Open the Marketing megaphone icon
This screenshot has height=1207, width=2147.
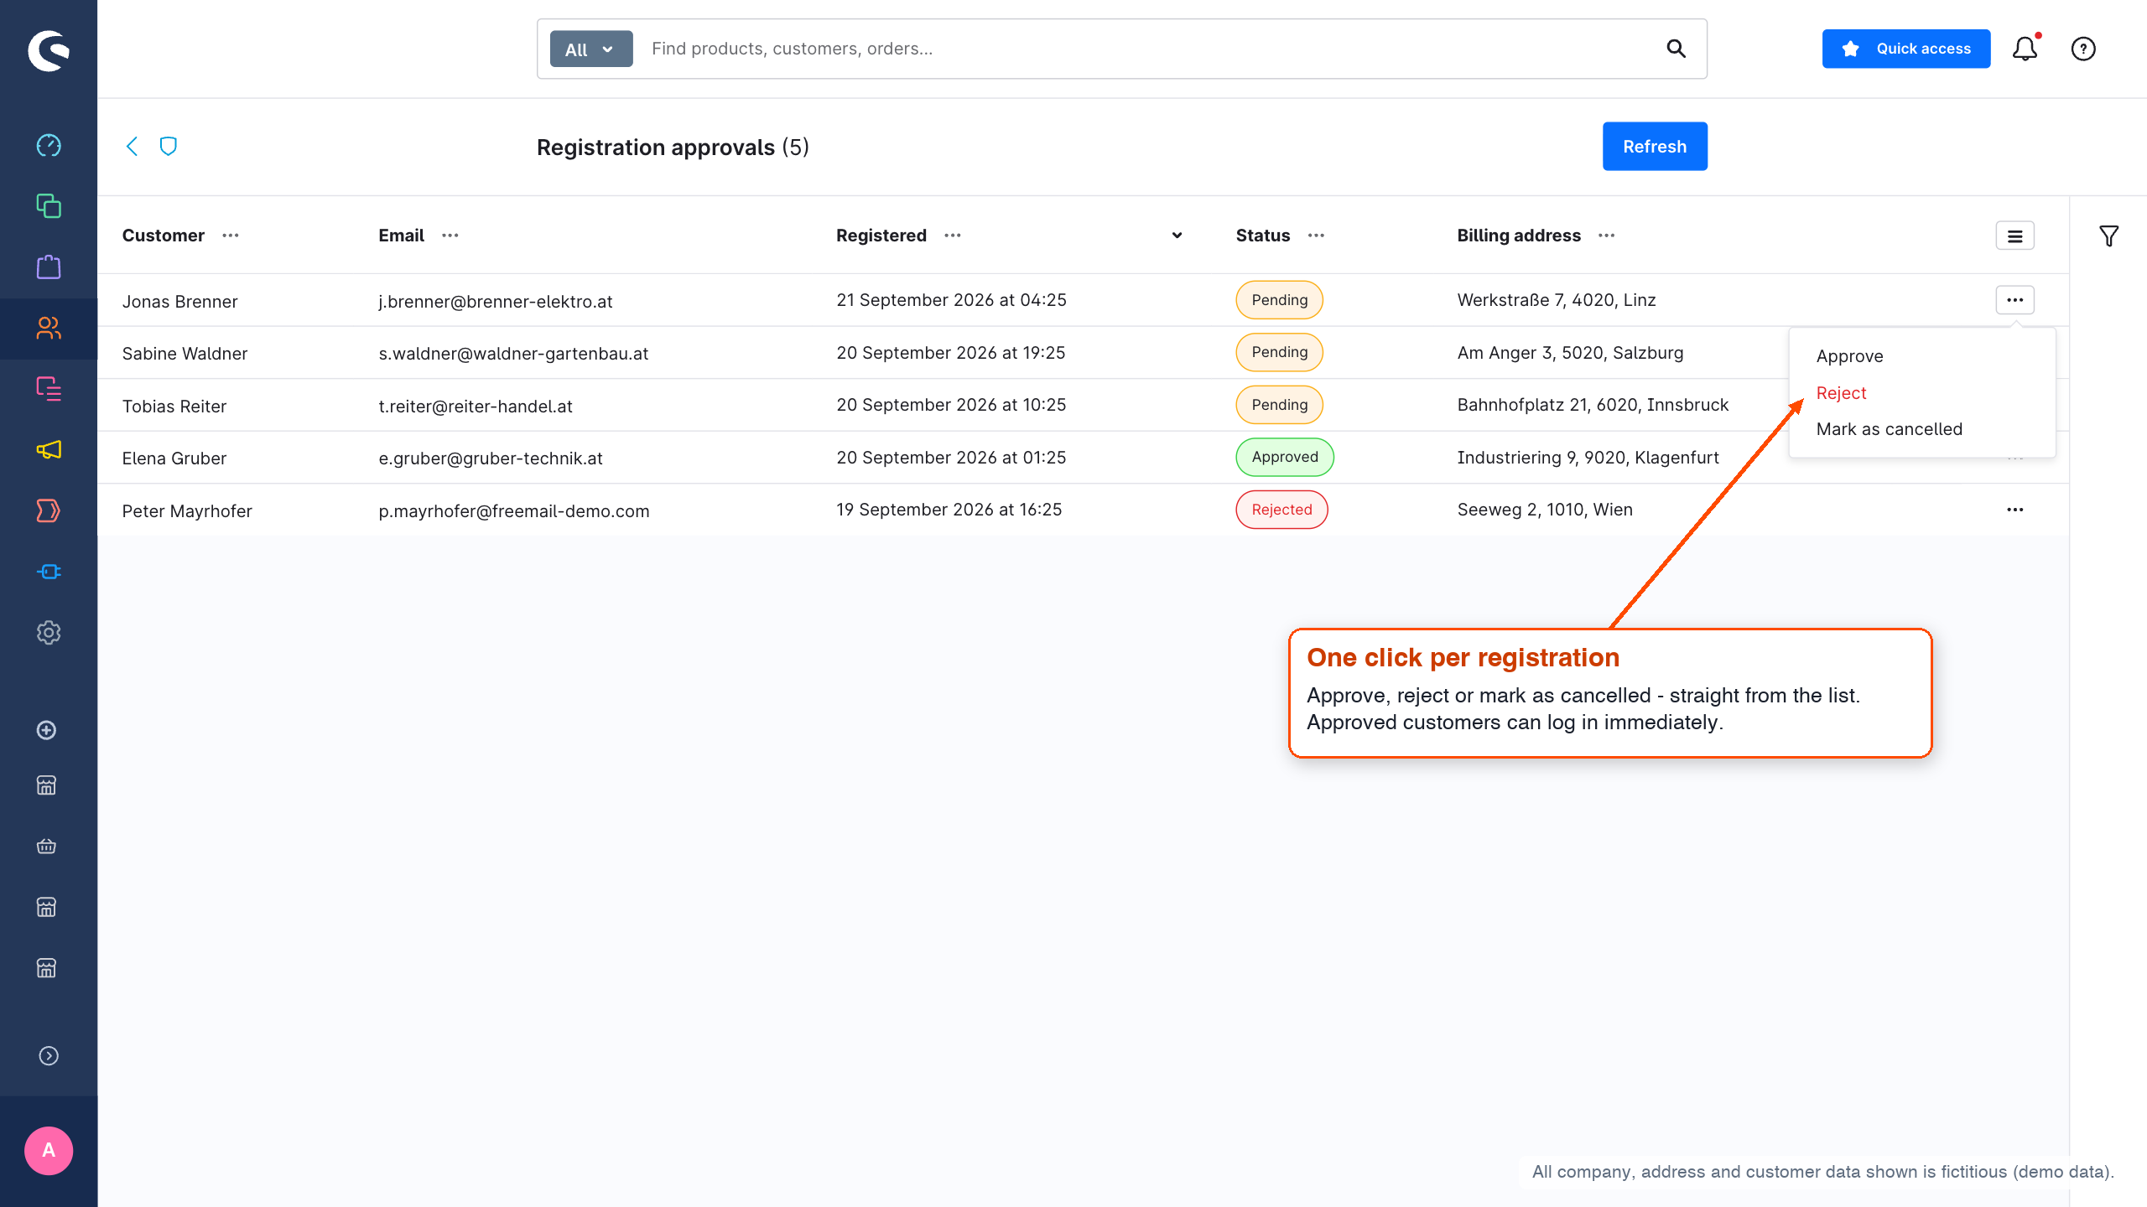coord(49,450)
